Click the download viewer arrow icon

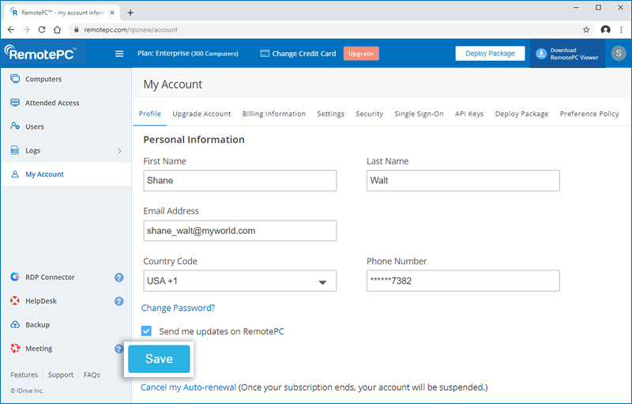pyautogui.click(x=541, y=54)
